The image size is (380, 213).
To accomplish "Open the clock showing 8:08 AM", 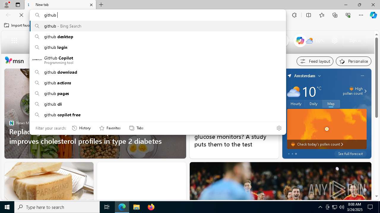I will pyautogui.click(x=355, y=207).
